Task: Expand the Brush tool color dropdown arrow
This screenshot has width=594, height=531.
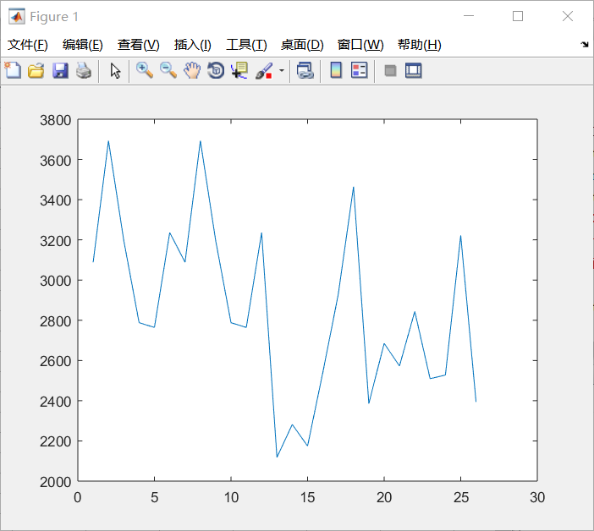Action: [x=282, y=70]
